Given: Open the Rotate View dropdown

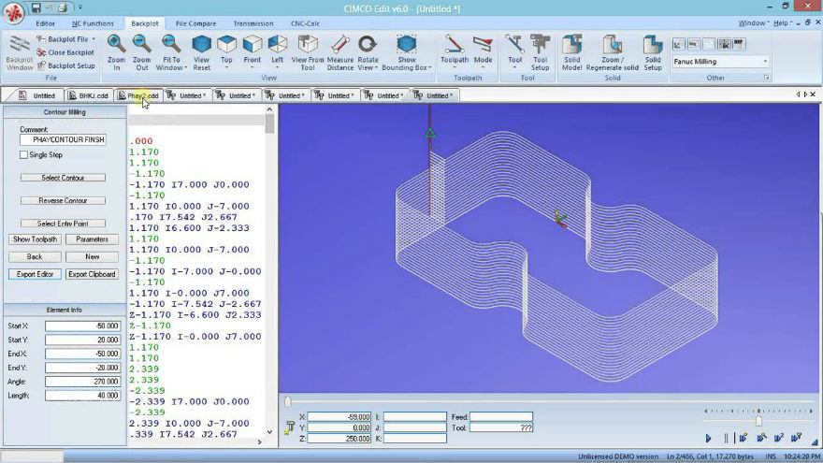Looking at the screenshot, I should (x=368, y=67).
